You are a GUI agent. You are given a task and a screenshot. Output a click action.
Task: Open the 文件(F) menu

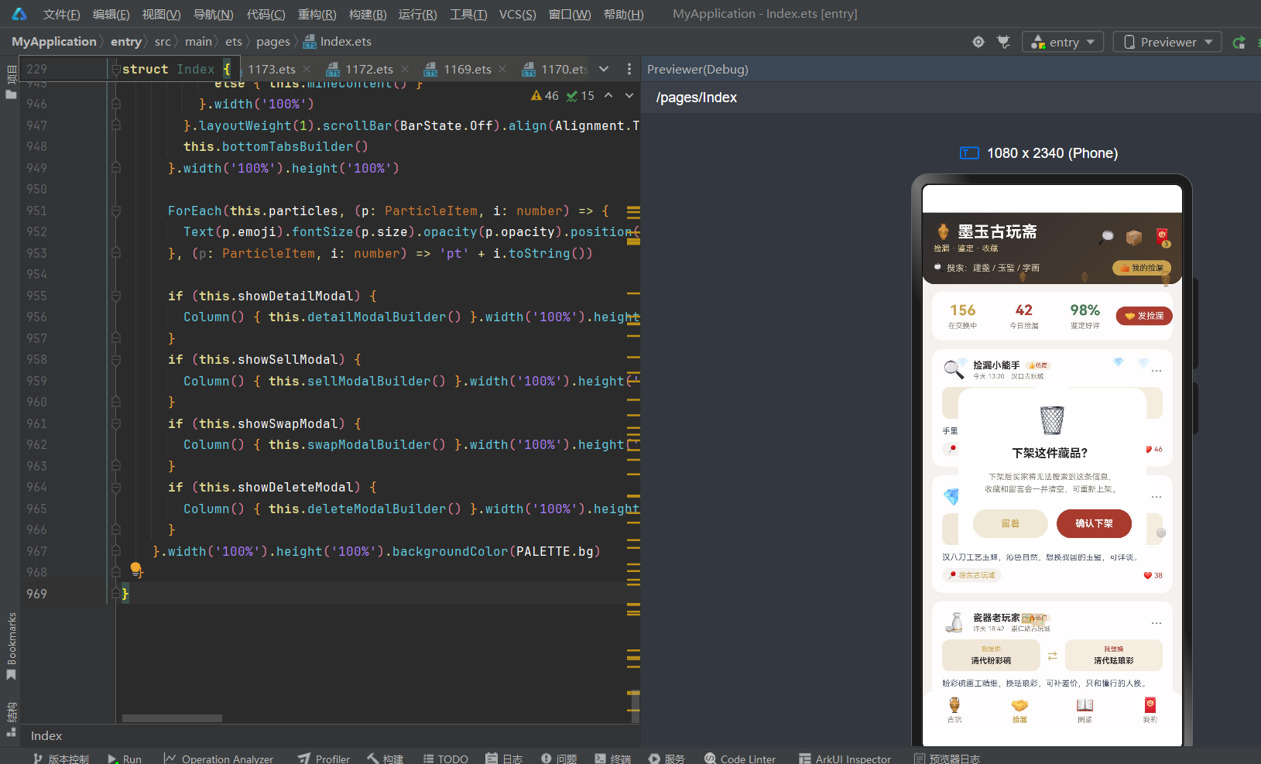pyautogui.click(x=61, y=14)
